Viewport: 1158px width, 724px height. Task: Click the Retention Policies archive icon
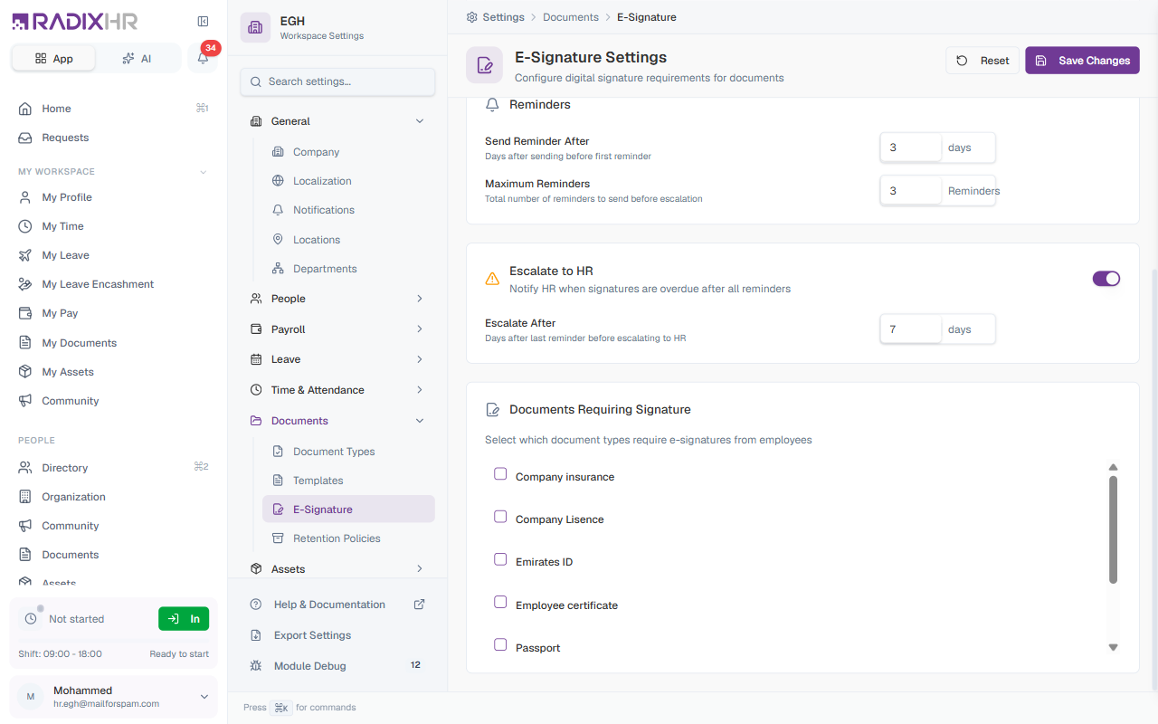[x=278, y=538]
